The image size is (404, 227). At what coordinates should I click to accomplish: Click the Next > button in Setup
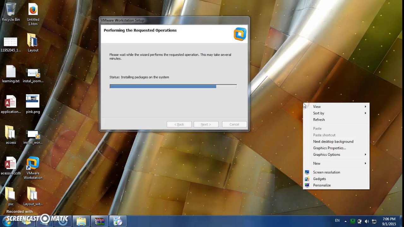(x=206, y=125)
